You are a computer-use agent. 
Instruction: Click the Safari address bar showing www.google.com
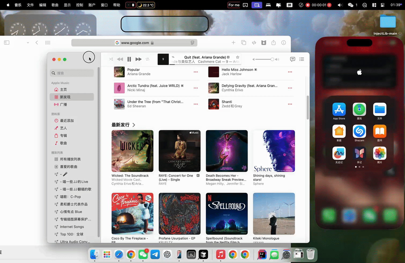[x=134, y=43]
